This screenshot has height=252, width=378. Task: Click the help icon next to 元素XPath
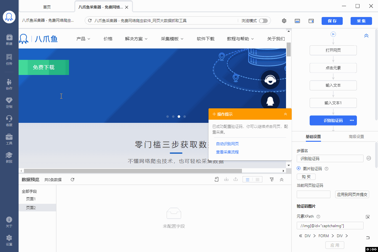pos(318,217)
